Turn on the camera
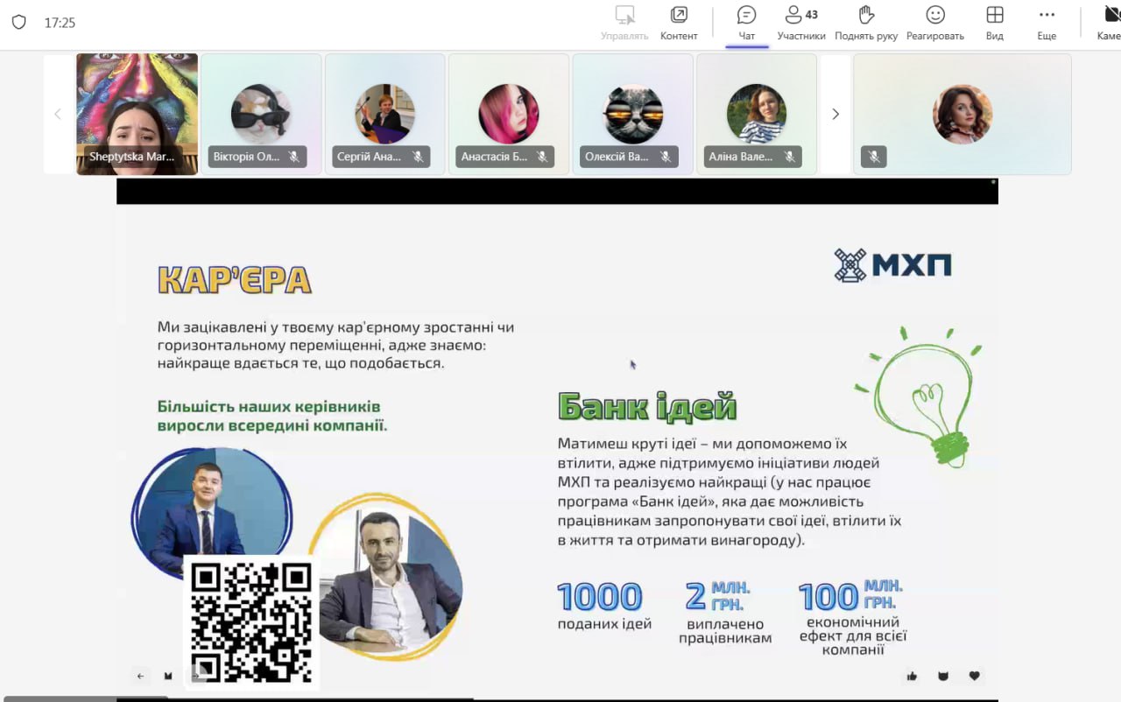The image size is (1121, 702). (x=1109, y=23)
